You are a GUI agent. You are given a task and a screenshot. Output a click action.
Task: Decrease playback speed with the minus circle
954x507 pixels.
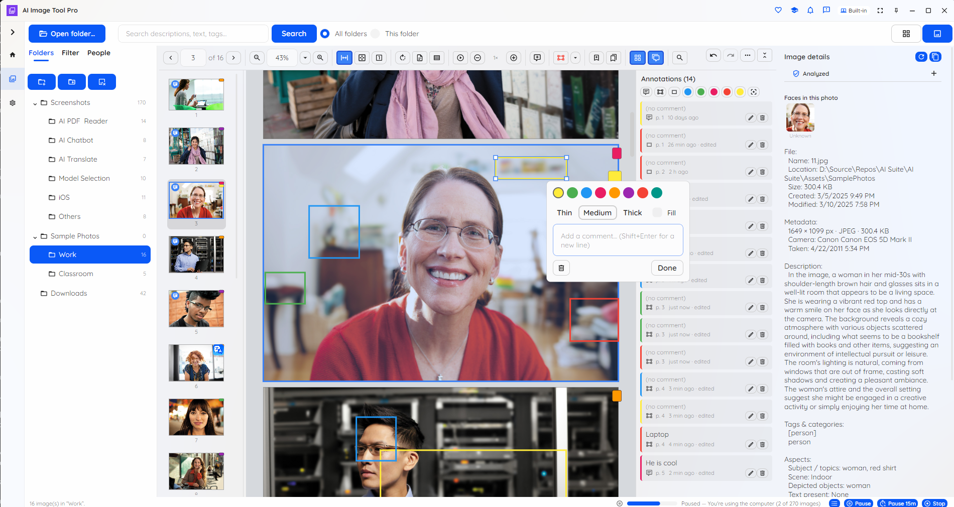[478, 58]
